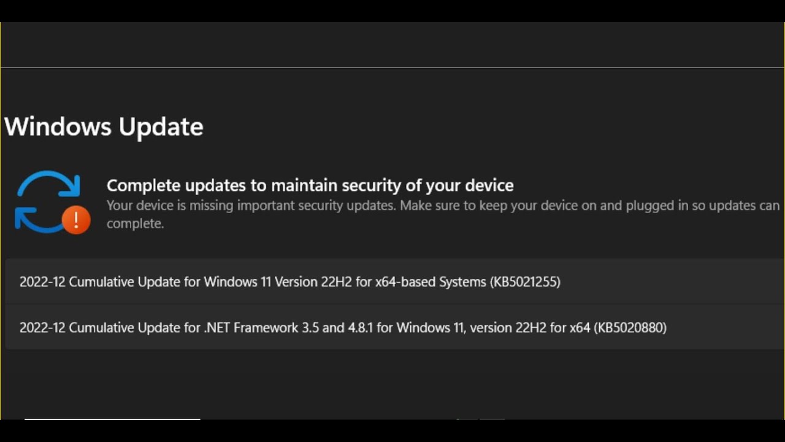Click the 'Your device is missing important security updates' text
The width and height of the screenshot is (785, 442).
click(250, 206)
